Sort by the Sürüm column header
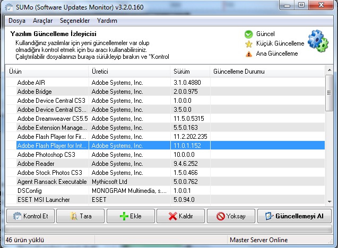338x248 pixels. click(x=190, y=71)
